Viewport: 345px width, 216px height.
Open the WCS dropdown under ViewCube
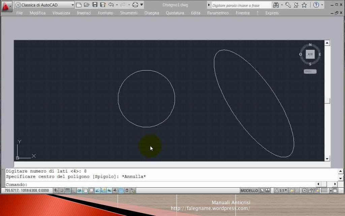click(x=310, y=72)
